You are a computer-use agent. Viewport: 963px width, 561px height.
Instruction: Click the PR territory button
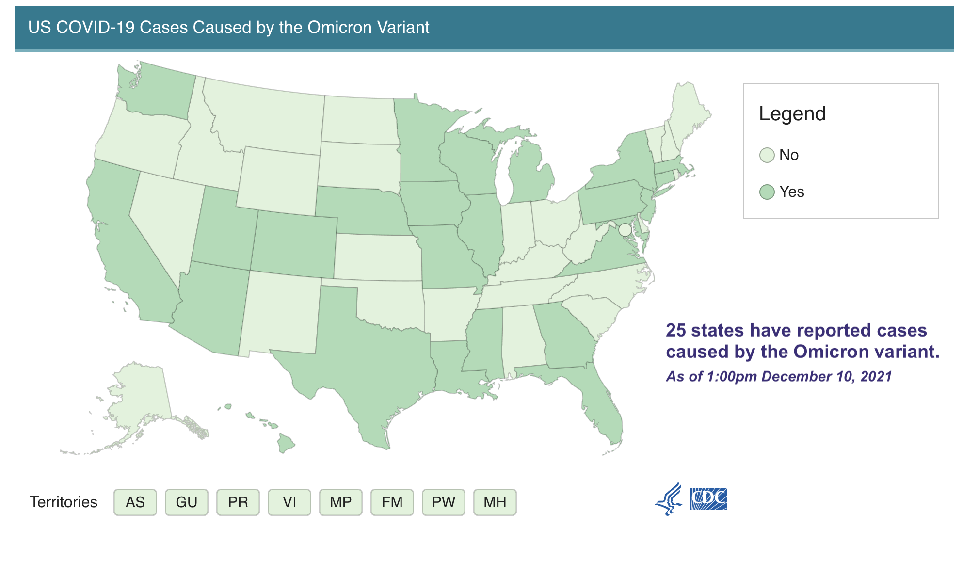click(x=238, y=502)
